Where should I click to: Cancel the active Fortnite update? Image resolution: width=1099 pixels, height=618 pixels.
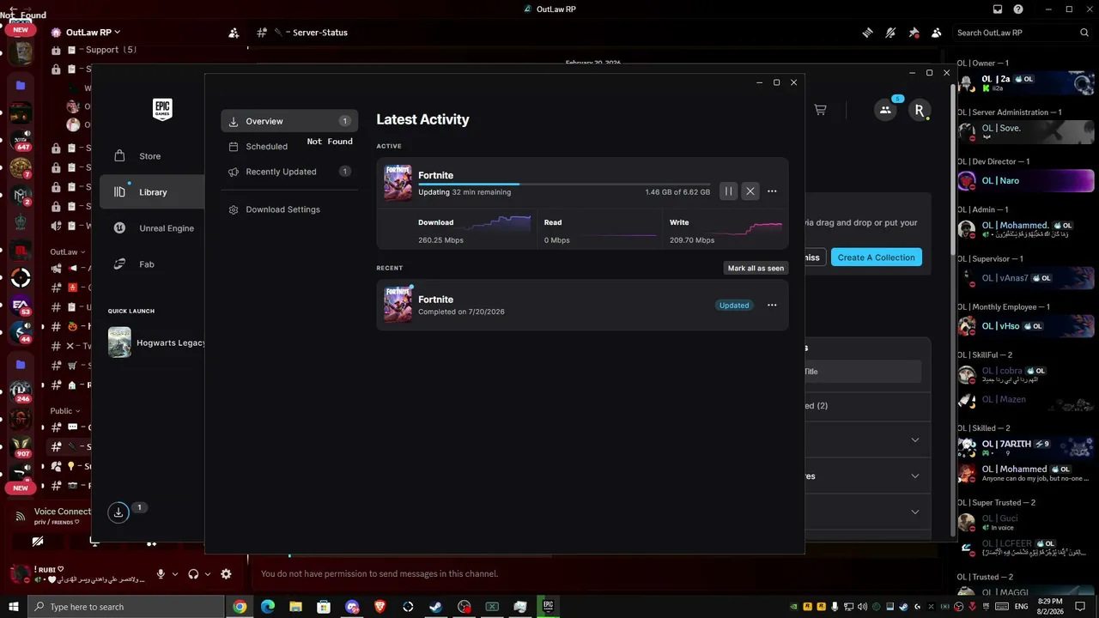coord(750,191)
